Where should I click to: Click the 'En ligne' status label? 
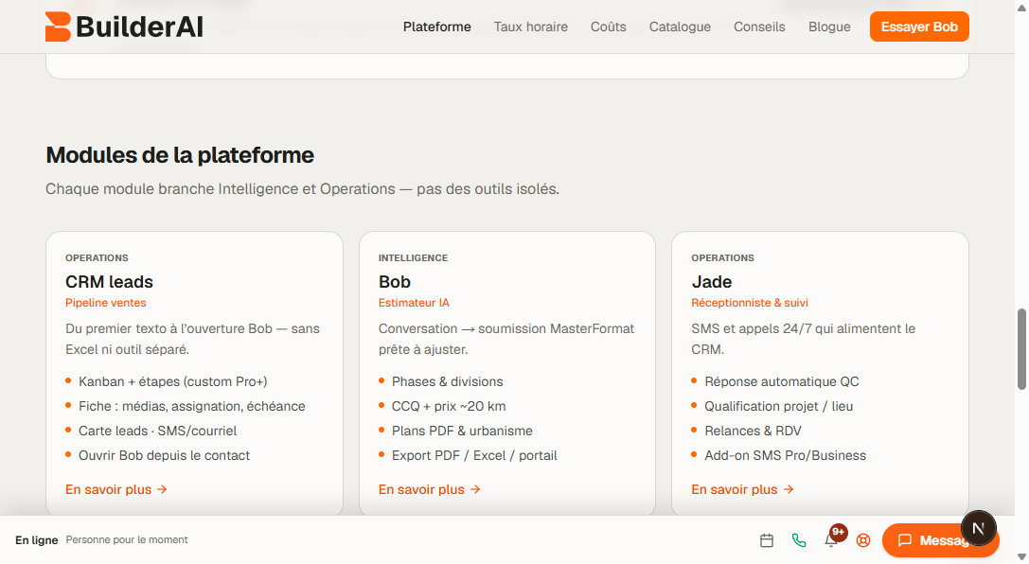(37, 540)
